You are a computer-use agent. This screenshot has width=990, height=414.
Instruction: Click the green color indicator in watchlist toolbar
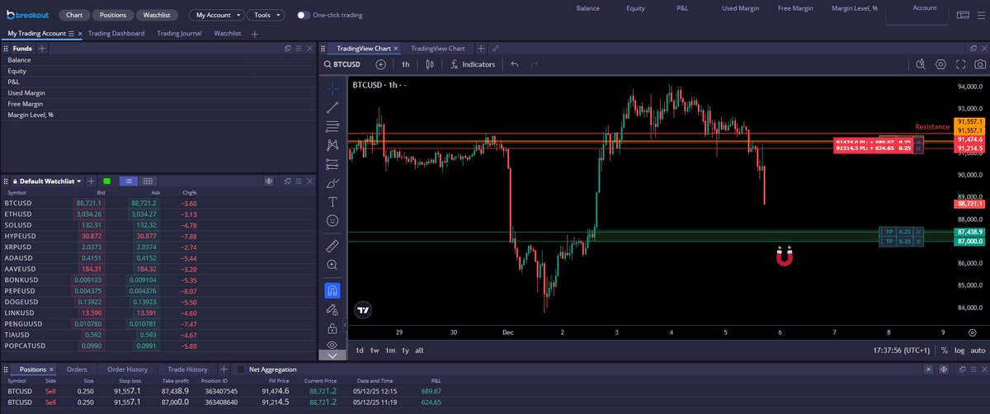tap(106, 181)
